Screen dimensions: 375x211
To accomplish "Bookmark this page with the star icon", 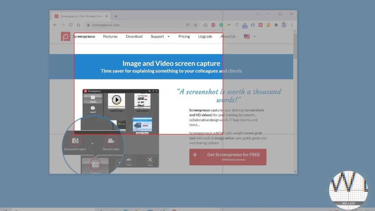I will pyautogui.click(x=196, y=25).
